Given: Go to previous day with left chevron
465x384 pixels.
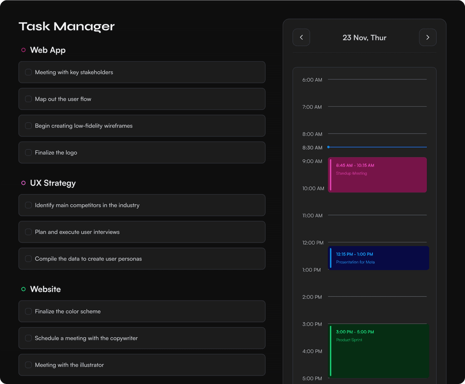Looking at the screenshot, I should (301, 38).
